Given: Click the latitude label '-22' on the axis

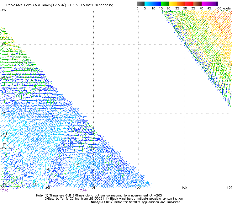Looking at the screenshot, I should (x=3, y=44).
